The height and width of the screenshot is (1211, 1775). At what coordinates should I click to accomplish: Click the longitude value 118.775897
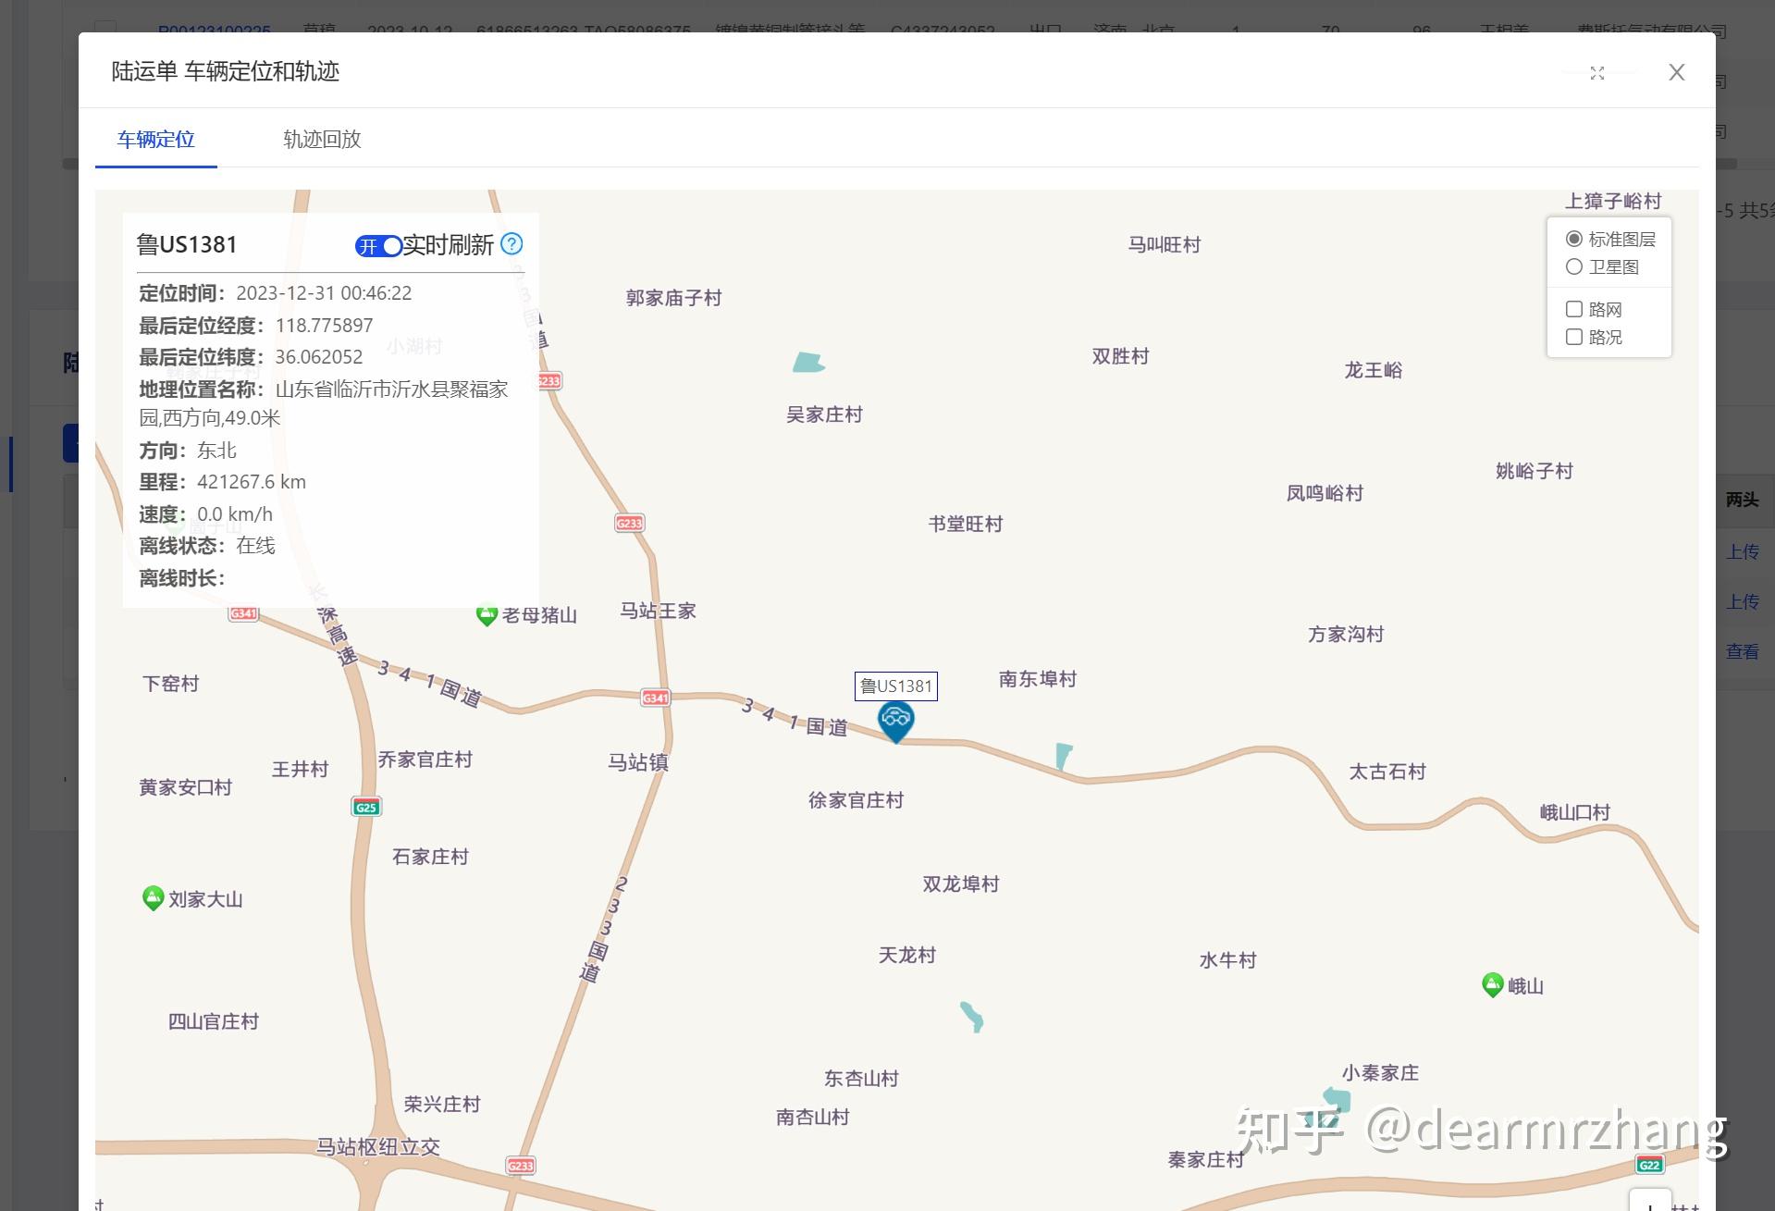tap(324, 326)
